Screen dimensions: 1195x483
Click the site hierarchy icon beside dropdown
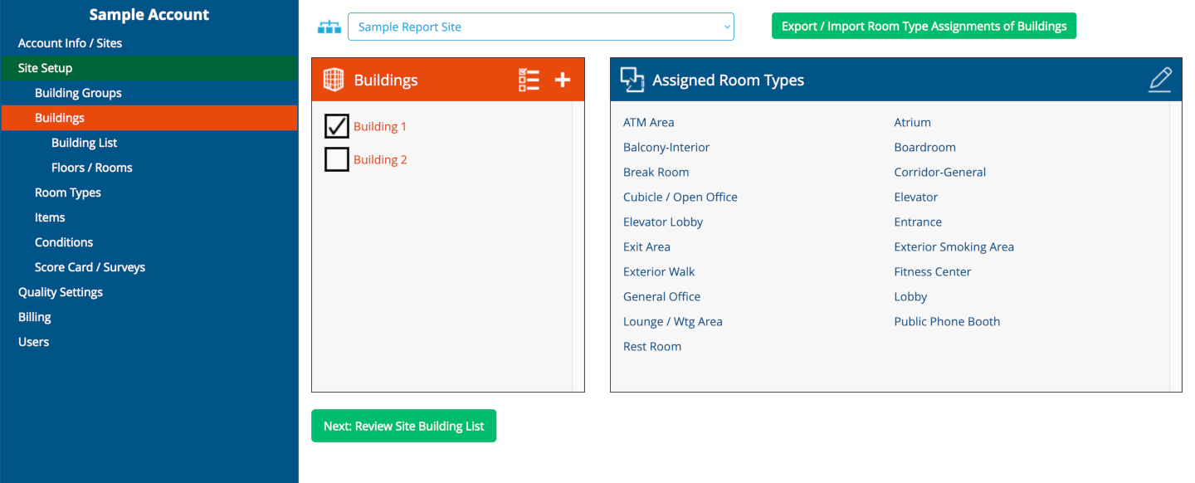coord(329,27)
